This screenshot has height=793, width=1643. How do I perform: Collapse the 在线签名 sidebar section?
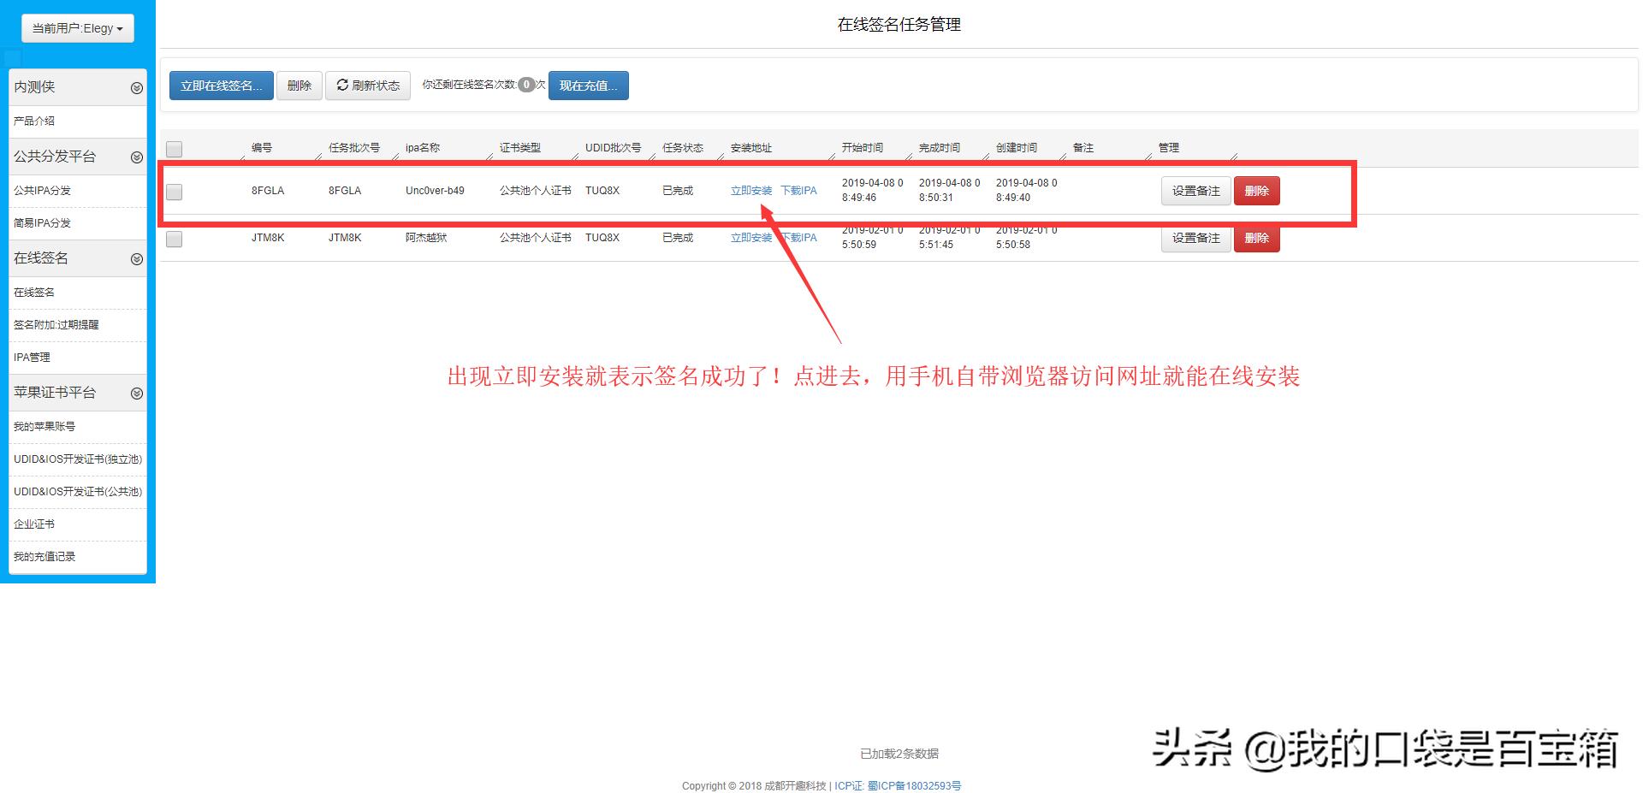tap(137, 258)
